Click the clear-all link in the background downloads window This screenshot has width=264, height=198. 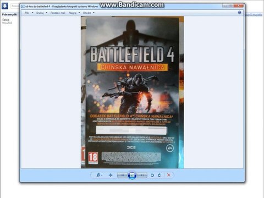[254, 15]
